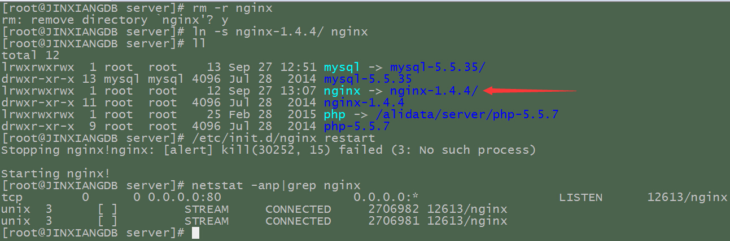Select the blue mysql-5.5.35 directory entry
This screenshot has height=241, width=730.
368,79
